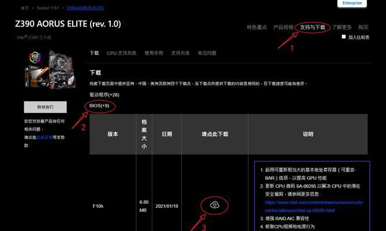Select the 常见问题 sub-tab
Screen dimensions: 386x231
[207, 53]
